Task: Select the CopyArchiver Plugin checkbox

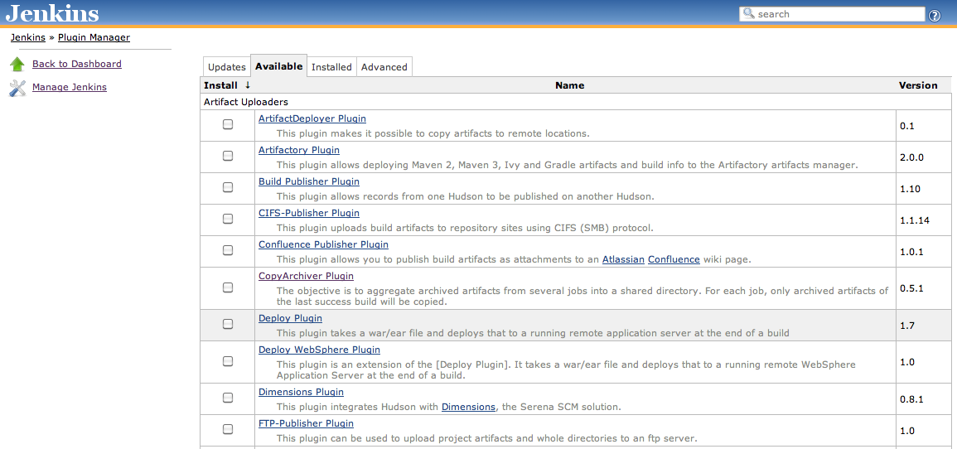Action: [228, 287]
